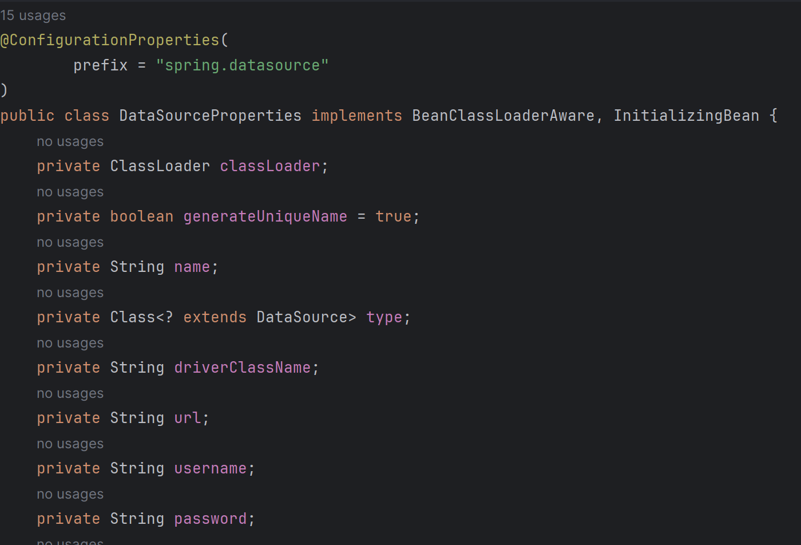Click the driverClassName field name
The image size is (801, 545).
coord(243,368)
